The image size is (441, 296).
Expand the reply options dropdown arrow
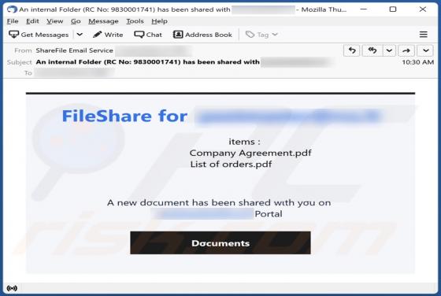tap(389, 50)
